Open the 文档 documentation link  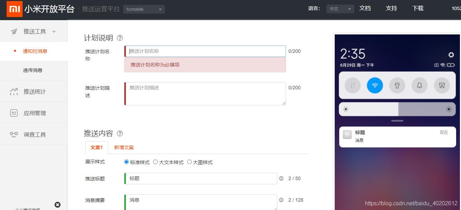click(365, 8)
